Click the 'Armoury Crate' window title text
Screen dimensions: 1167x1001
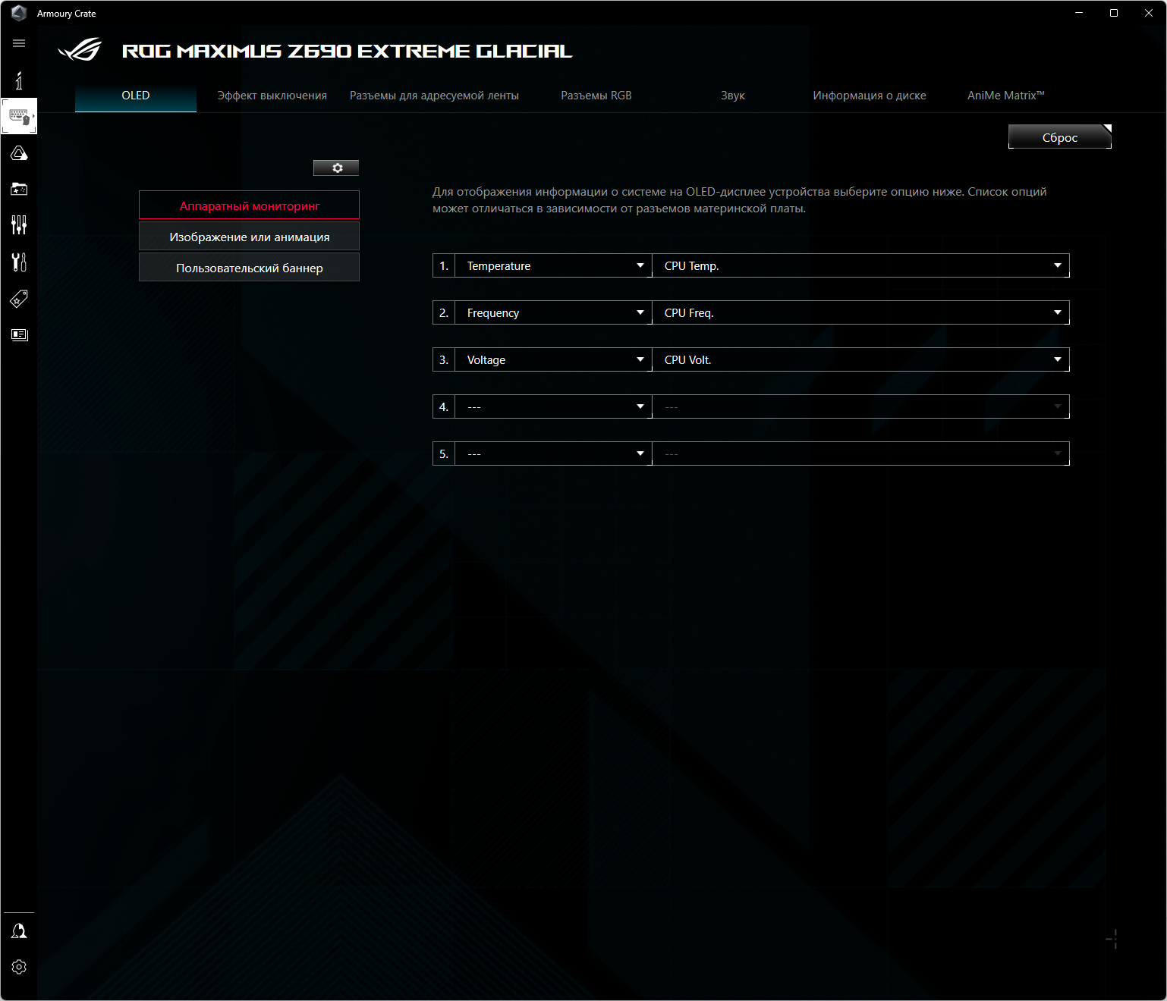click(67, 14)
